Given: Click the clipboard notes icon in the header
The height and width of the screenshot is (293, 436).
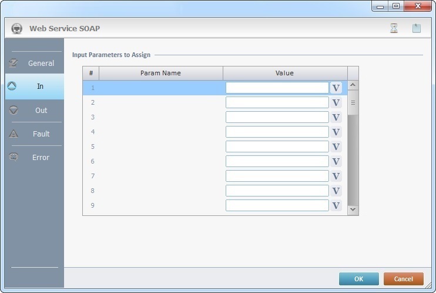Looking at the screenshot, I should coord(417,28).
